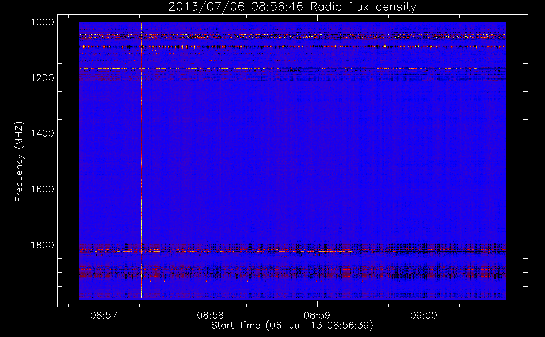
Task: Select the 1600 frequency tick label
Action: 42,189
